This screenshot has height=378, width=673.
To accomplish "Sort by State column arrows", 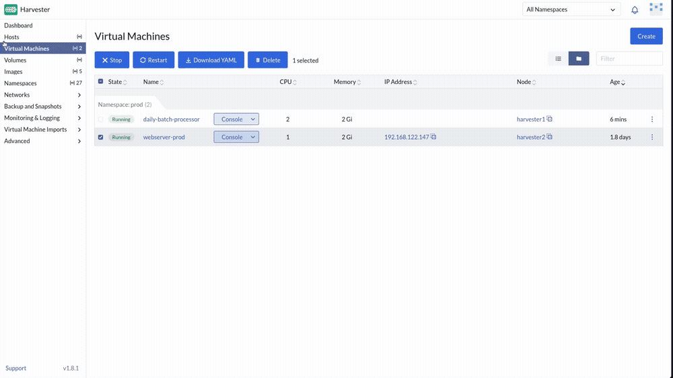I will (x=125, y=82).
